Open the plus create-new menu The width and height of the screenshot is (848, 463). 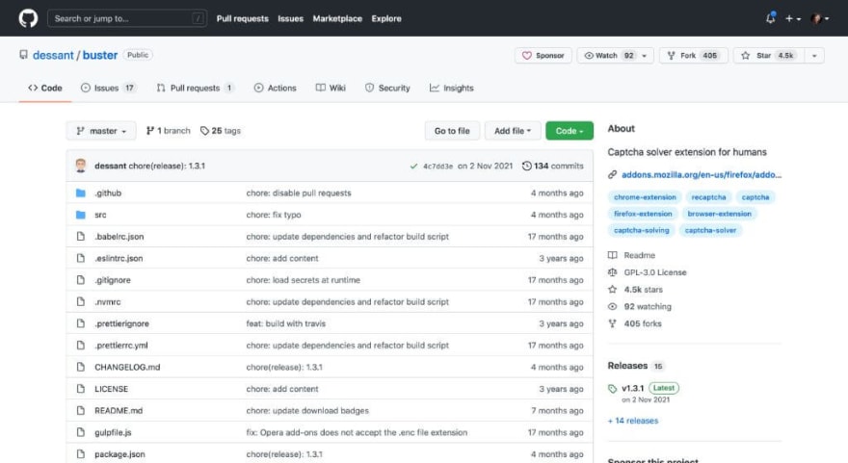[793, 18]
